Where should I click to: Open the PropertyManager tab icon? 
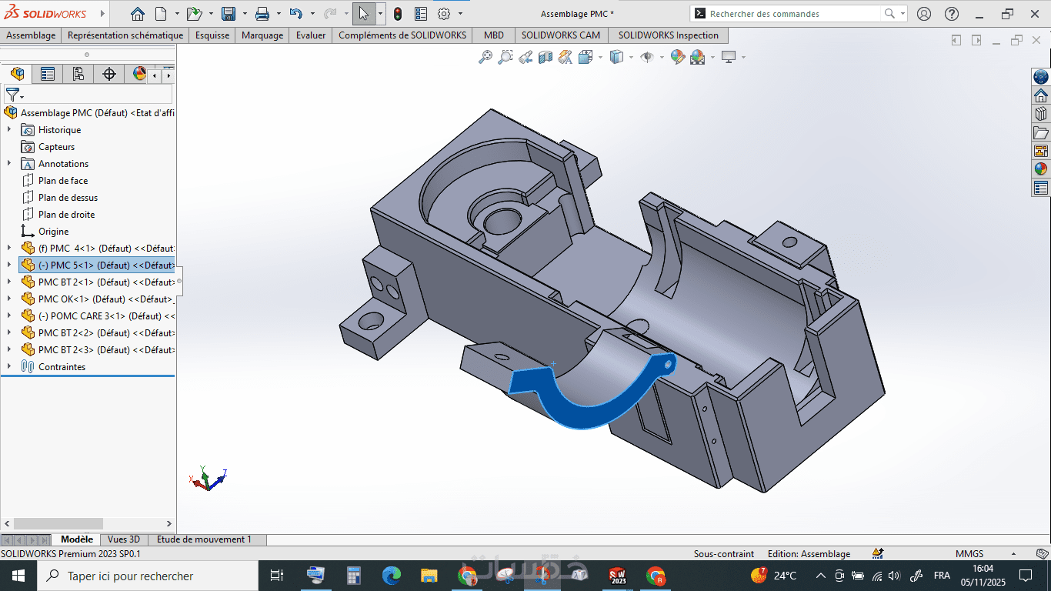(48, 74)
